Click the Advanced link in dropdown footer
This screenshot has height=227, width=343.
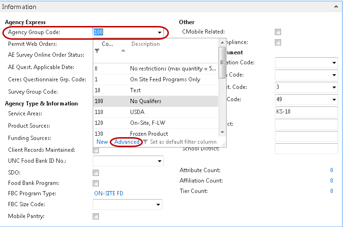(127, 142)
